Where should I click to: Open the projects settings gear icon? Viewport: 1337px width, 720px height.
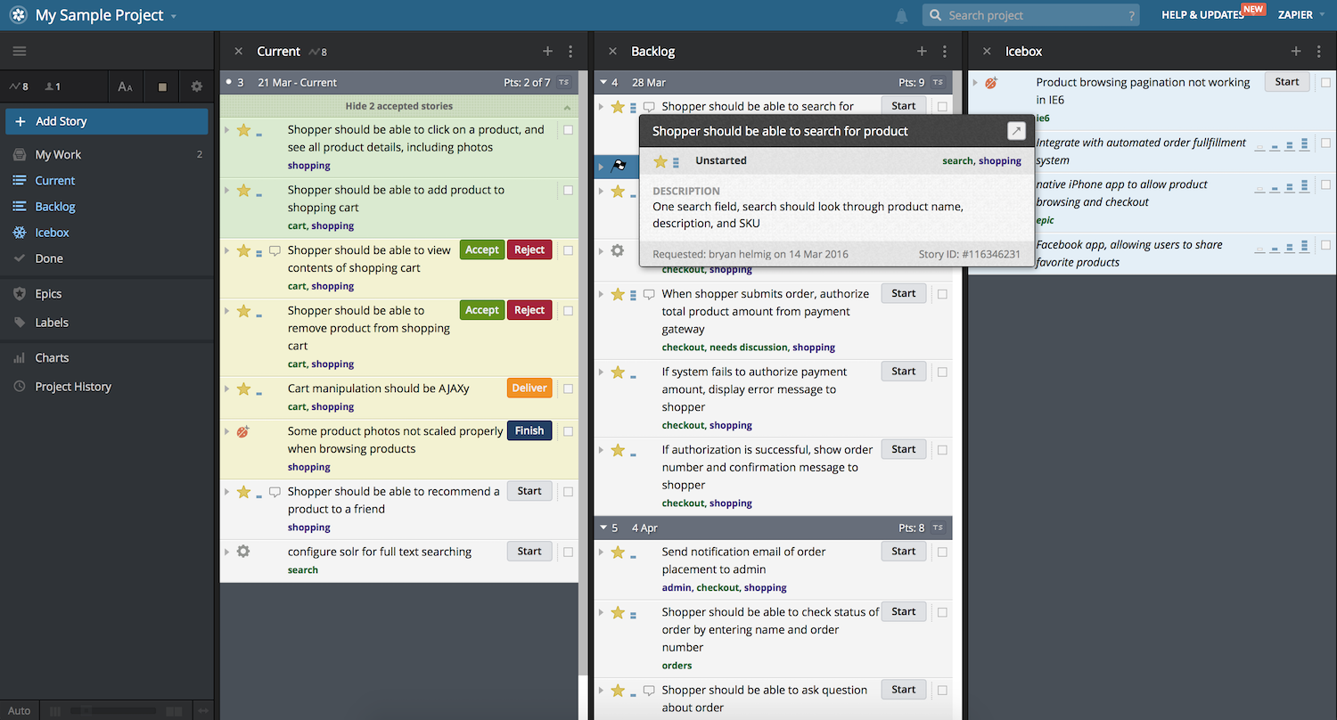[x=197, y=86]
